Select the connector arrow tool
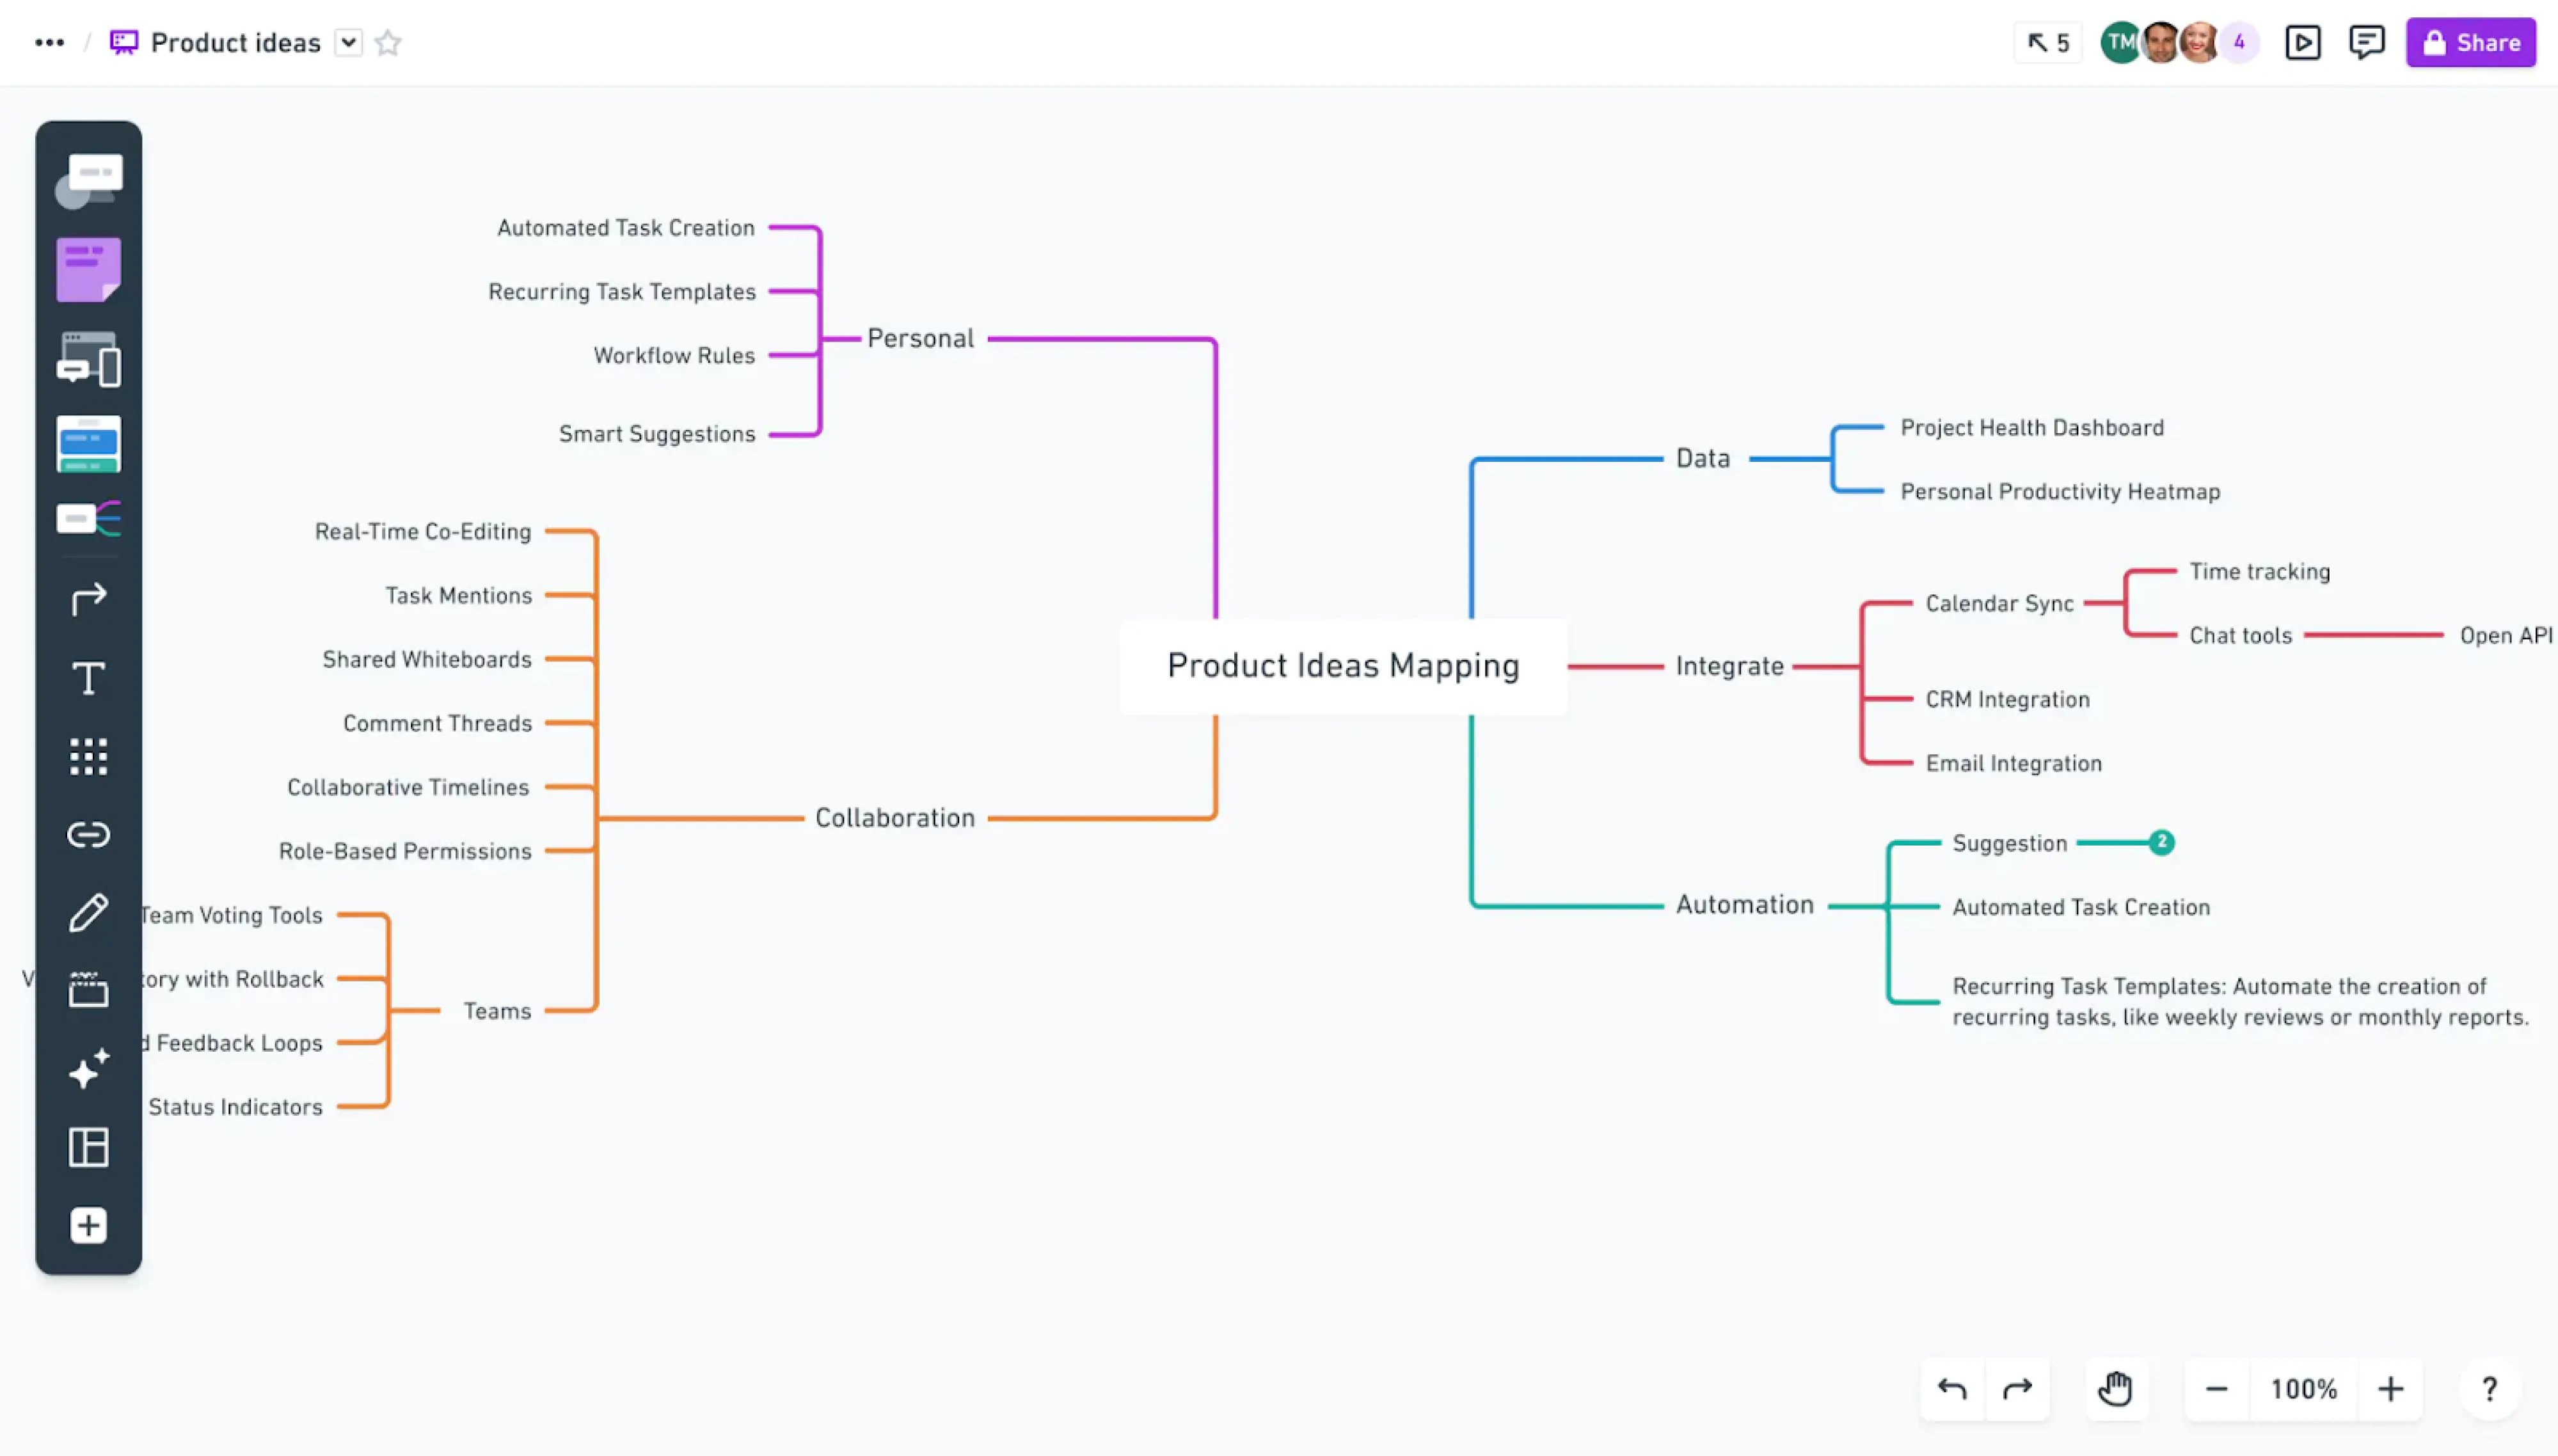Image resolution: width=2558 pixels, height=1456 pixels. click(88, 598)
